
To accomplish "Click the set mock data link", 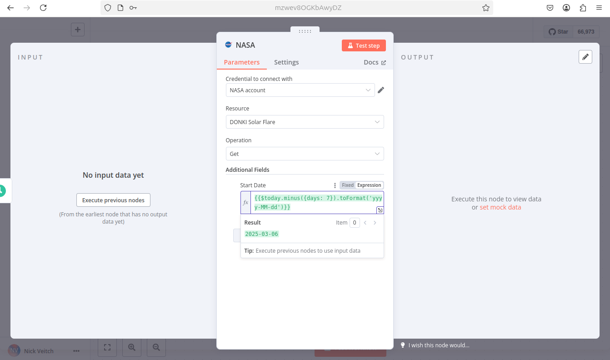I will pyautogui.click(x=500, y=207).
